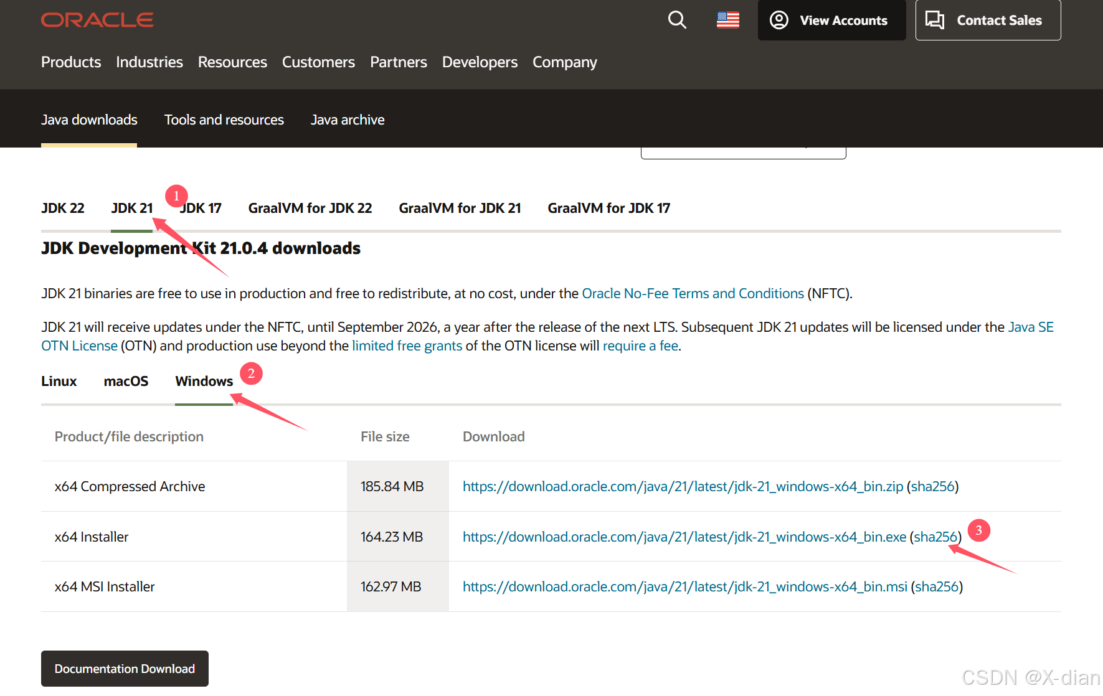Switch to the macOS platform tab

126,381
